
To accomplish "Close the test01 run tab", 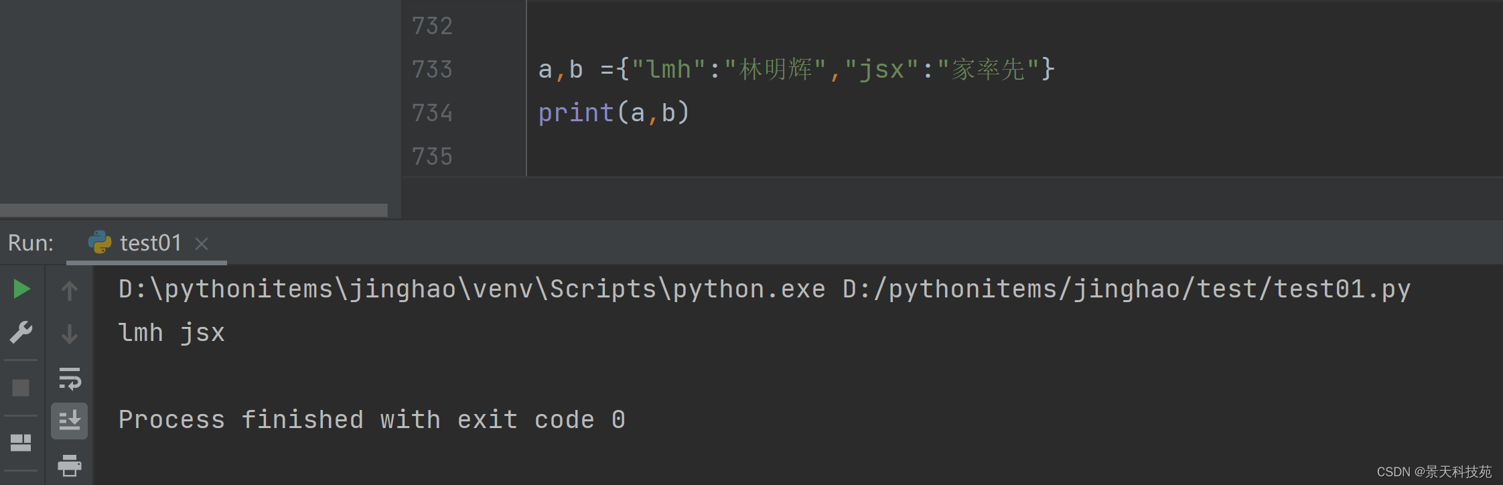I will click(202, 243).
